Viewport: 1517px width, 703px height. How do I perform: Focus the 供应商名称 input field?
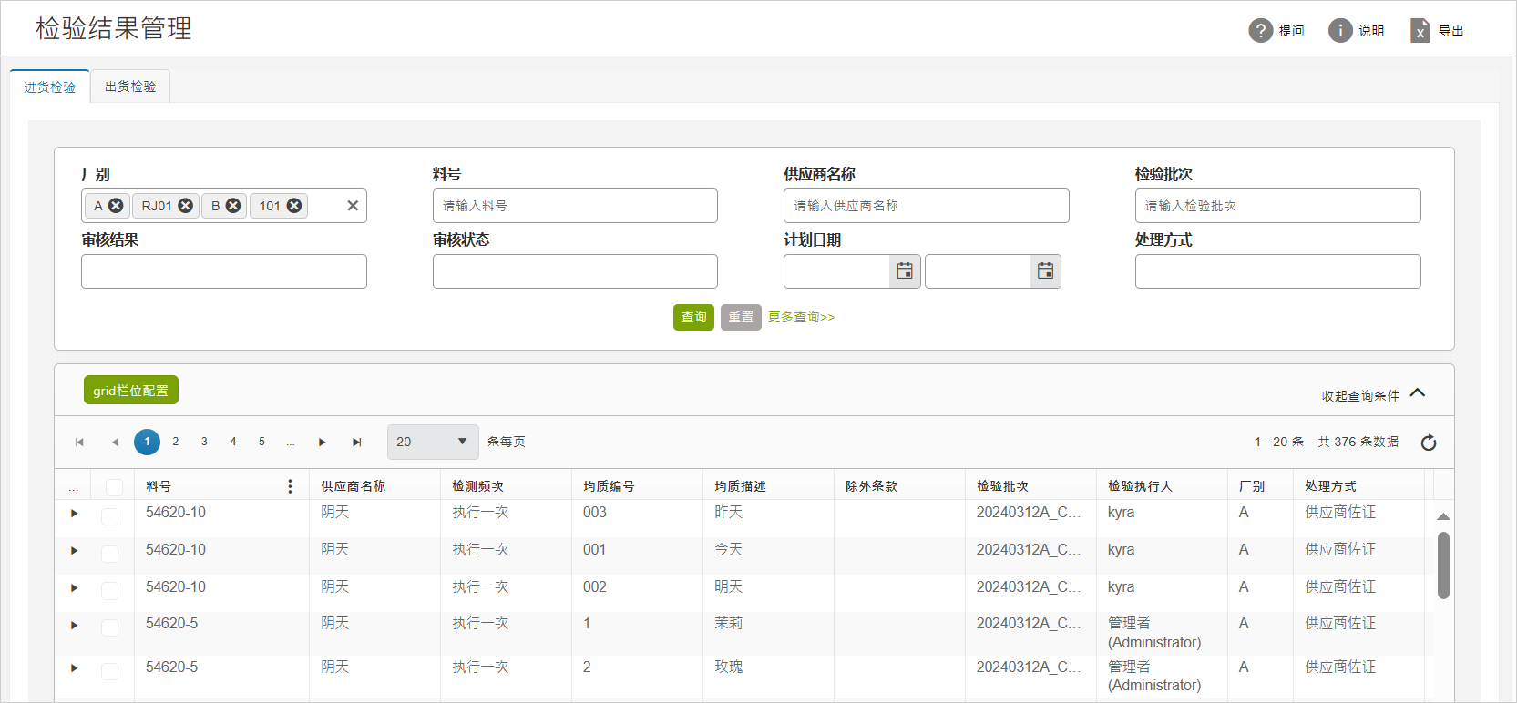[927, 206]
